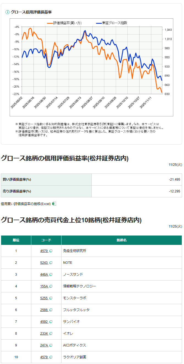Click the orange 評価損益率(買い方) legend swatch
184x364 pixels.
tap(50, 23)
